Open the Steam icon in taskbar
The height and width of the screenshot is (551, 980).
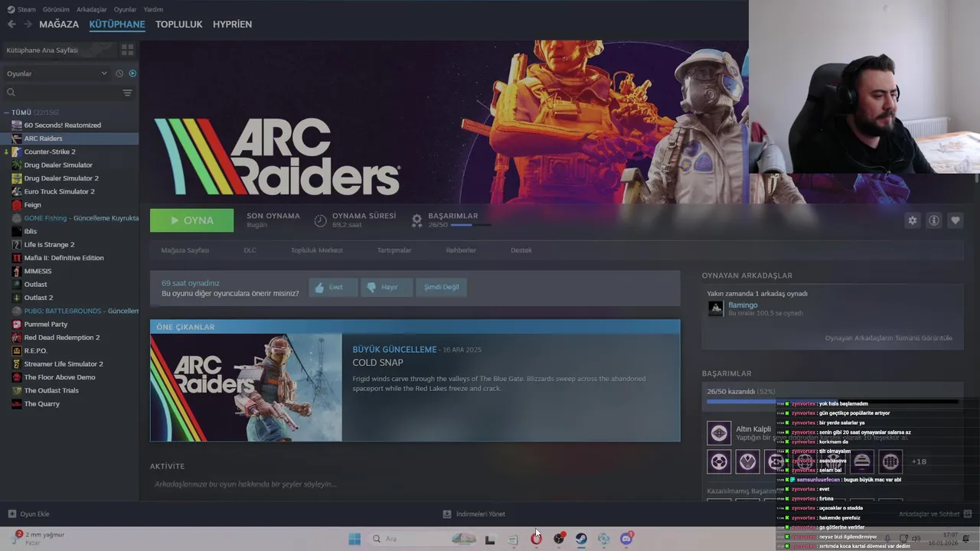581,539
